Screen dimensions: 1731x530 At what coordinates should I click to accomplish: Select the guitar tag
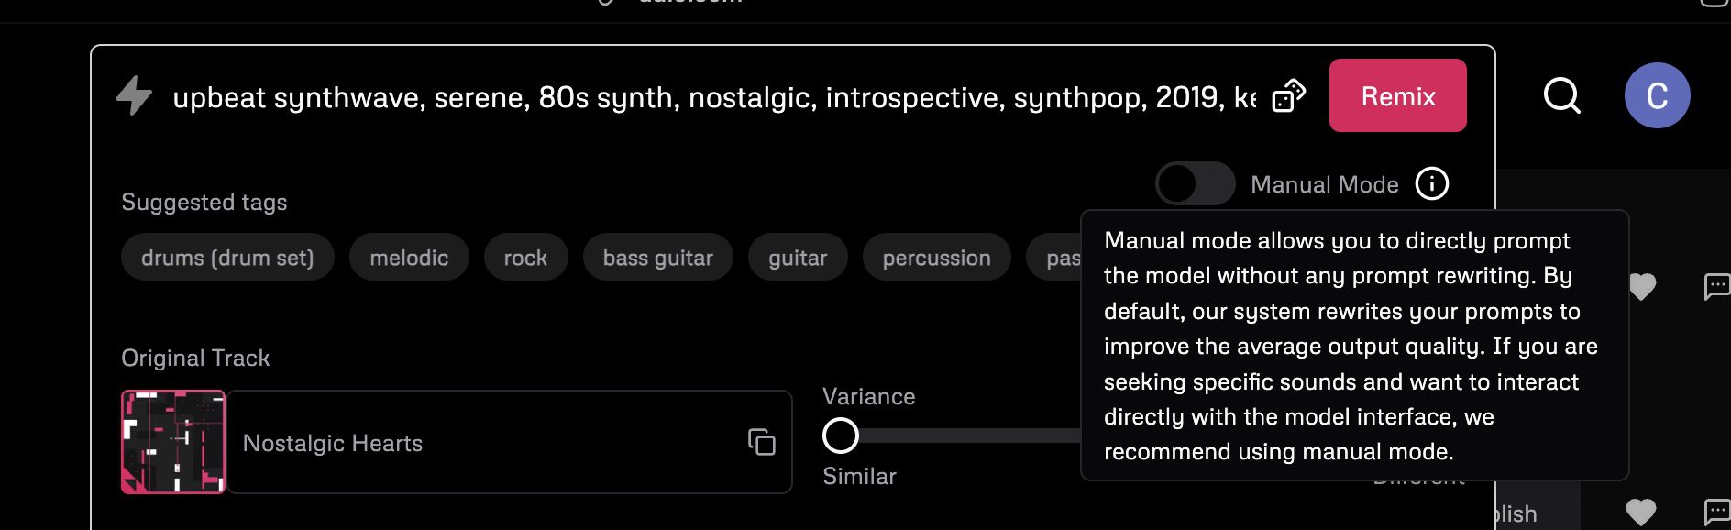tap(798, 257)
